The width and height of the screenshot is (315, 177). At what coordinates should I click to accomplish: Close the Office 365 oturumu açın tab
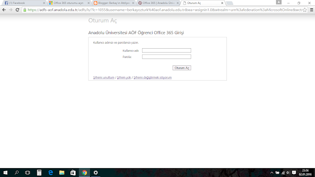(x=89, y=3)
